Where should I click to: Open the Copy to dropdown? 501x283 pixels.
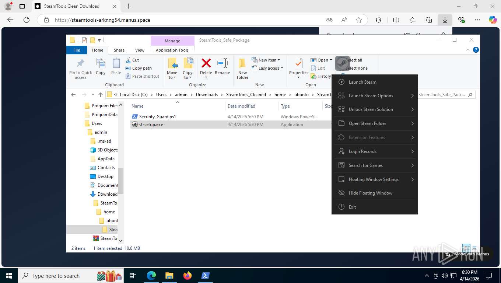click(188, 75)
